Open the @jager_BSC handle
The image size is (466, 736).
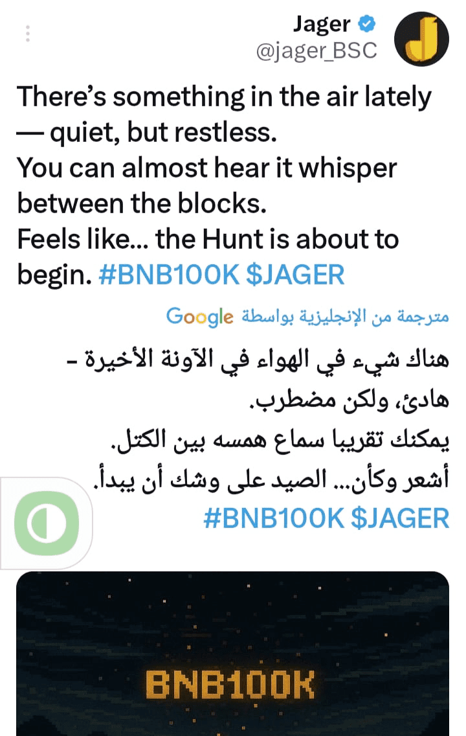(317, 51)
